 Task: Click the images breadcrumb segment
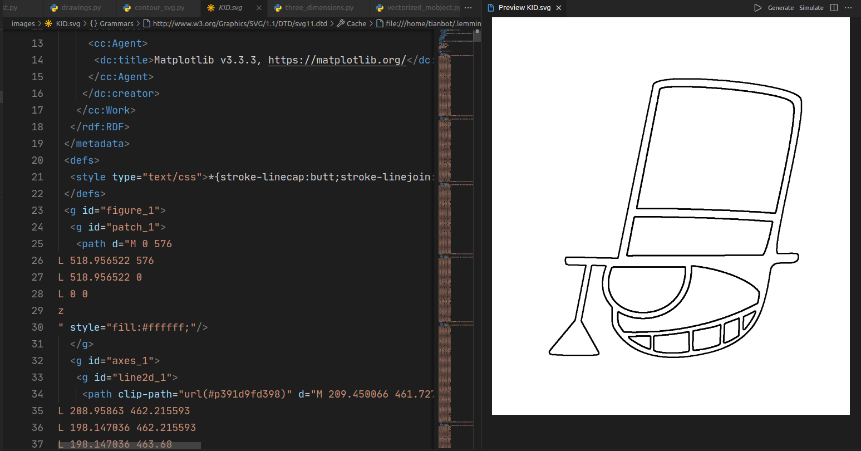tap(23, 23)
